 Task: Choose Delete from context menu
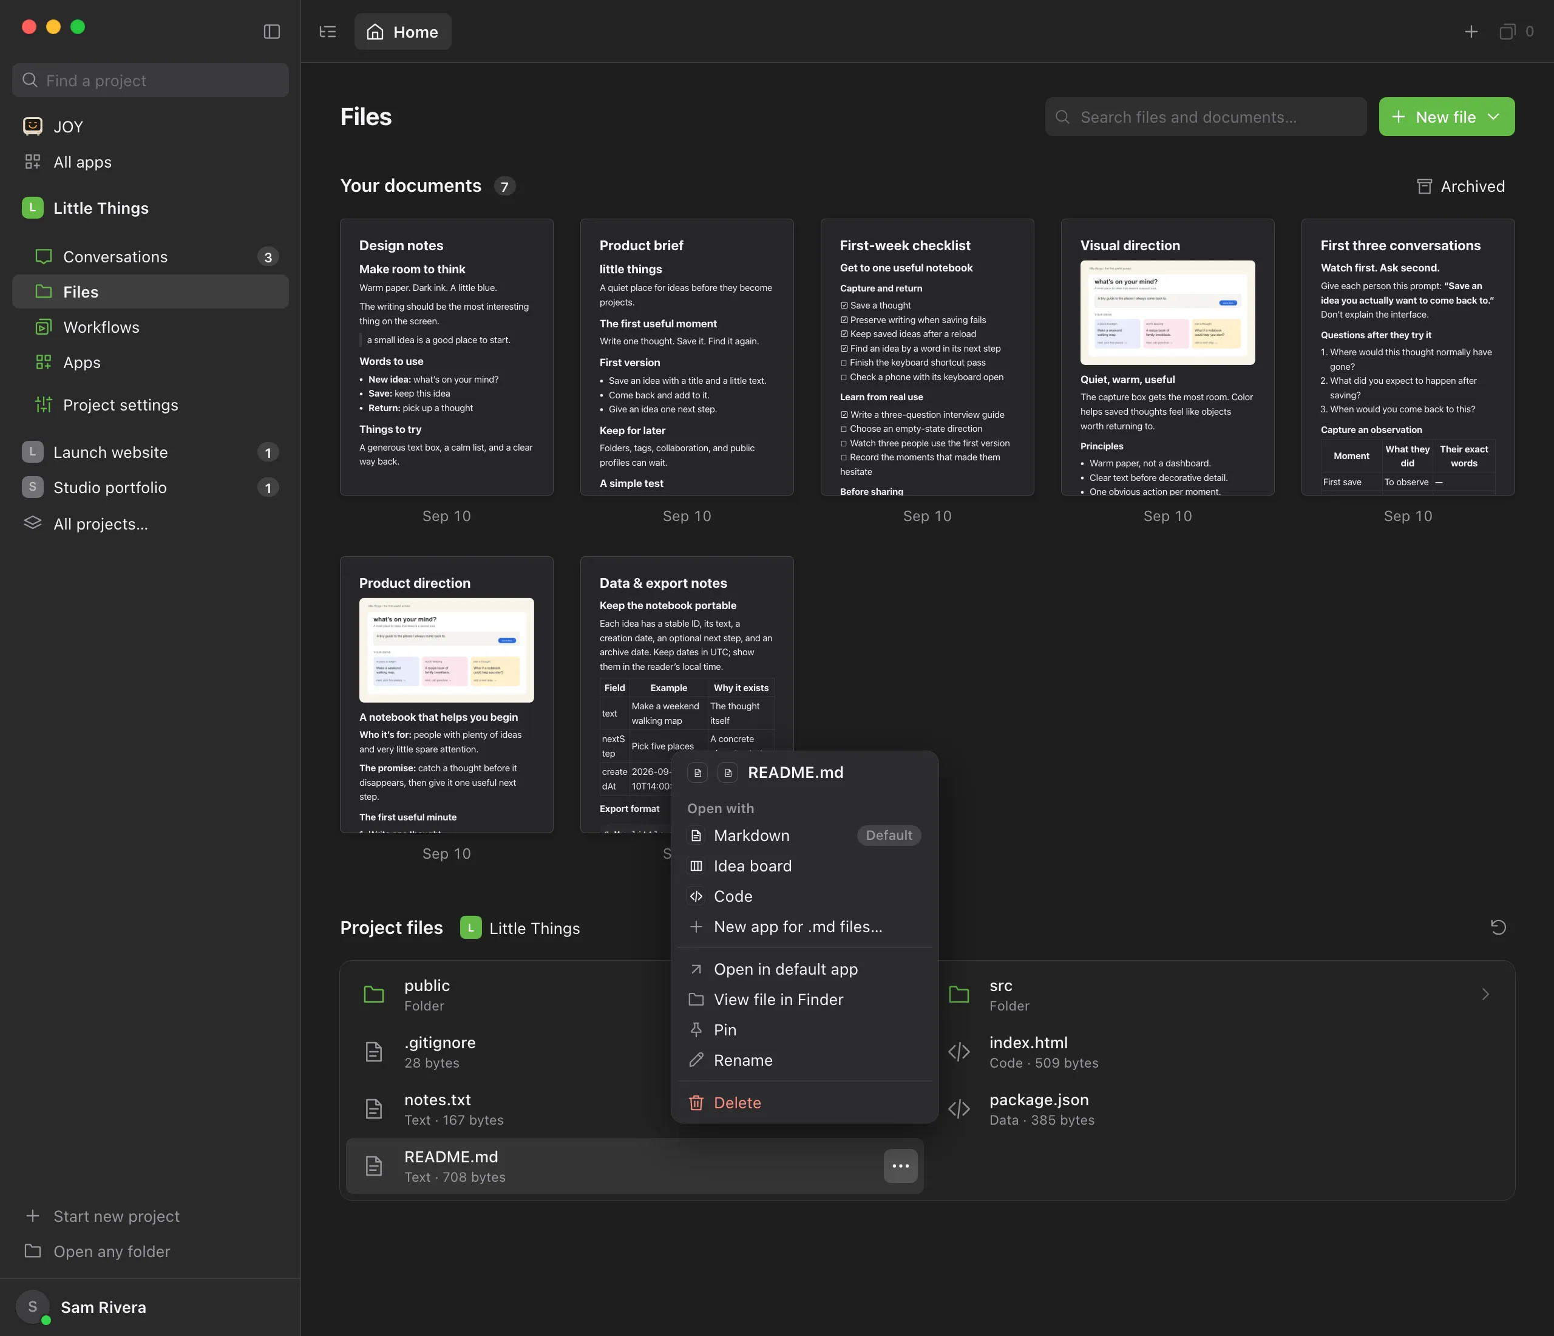coord(804,1103)
